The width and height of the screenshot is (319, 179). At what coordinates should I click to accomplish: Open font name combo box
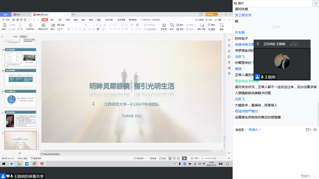coord(75,25)
